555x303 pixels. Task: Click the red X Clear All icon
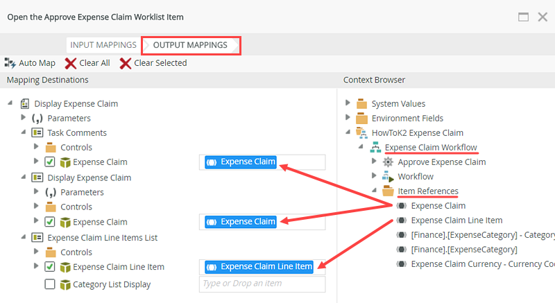coord(71,63)
